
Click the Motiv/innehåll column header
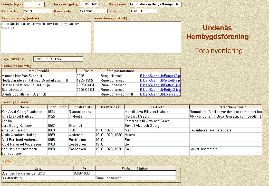click(39, 71)
